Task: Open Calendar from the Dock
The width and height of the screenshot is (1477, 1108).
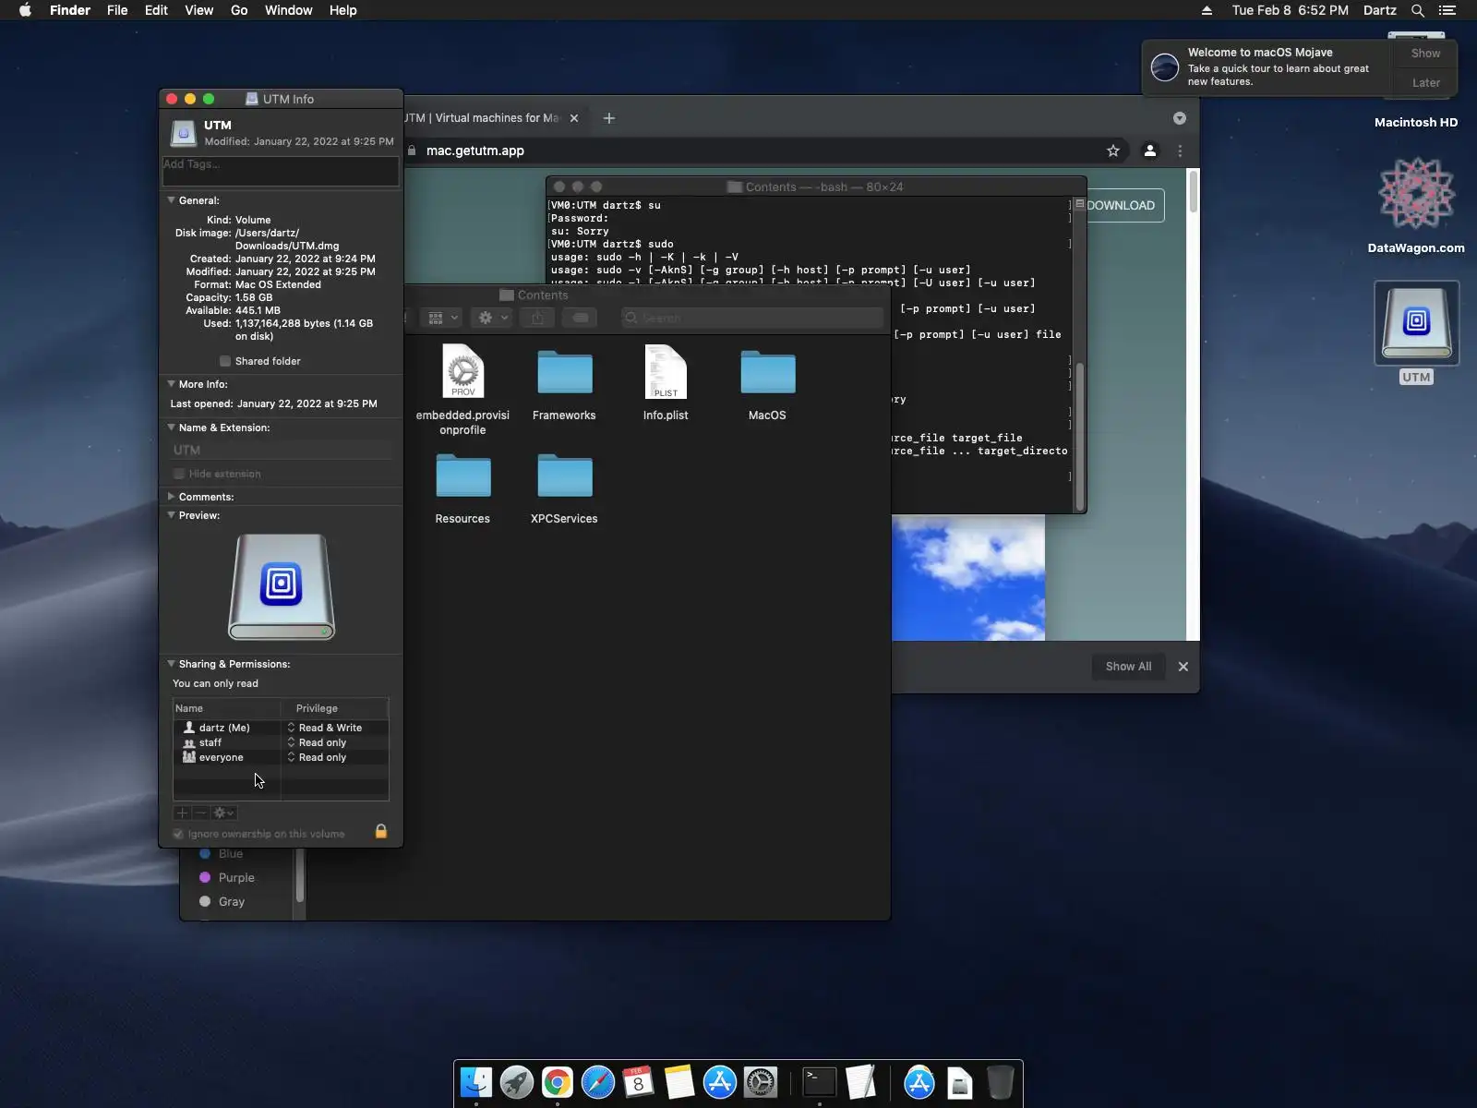Action: 639,1082
